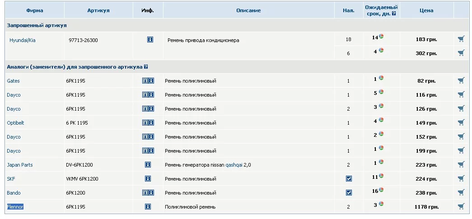Click the highlighted Flennor brand link

tap(15, 207)
